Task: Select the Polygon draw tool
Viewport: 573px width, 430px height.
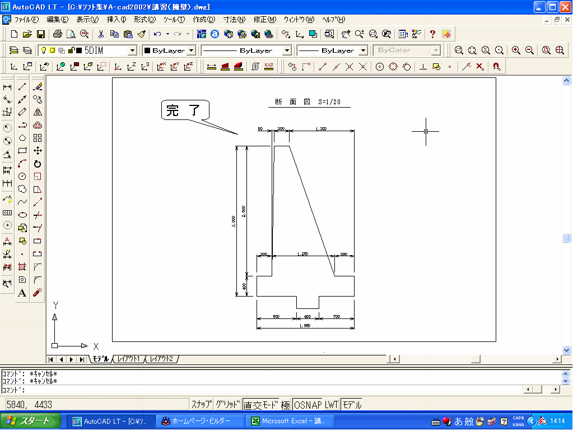Action: click(x=22, y=138)
